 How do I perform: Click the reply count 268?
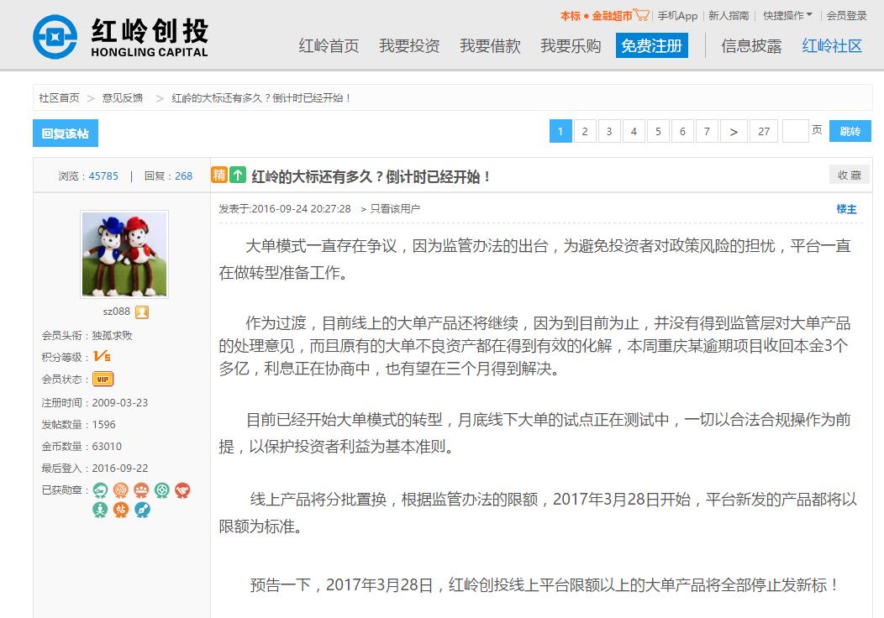pos(183,175)
